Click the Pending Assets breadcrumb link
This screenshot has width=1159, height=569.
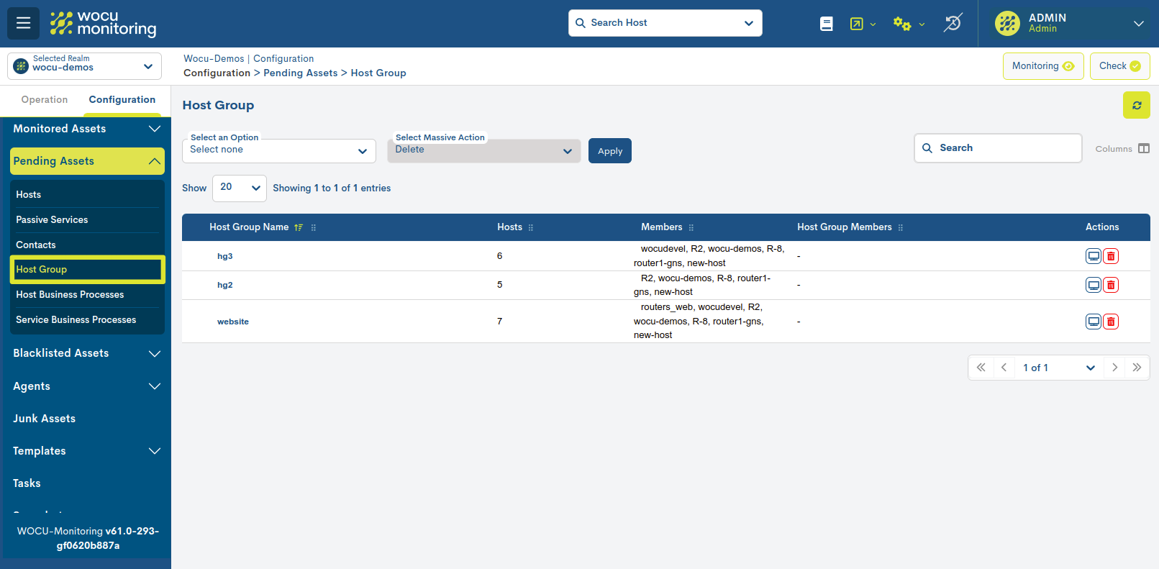click(301, 73)
